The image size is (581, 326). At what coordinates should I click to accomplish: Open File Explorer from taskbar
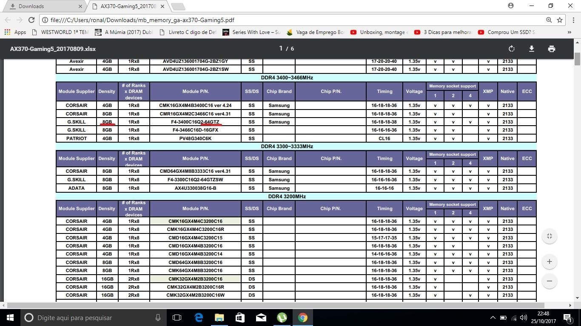click(x=219, y=318)
